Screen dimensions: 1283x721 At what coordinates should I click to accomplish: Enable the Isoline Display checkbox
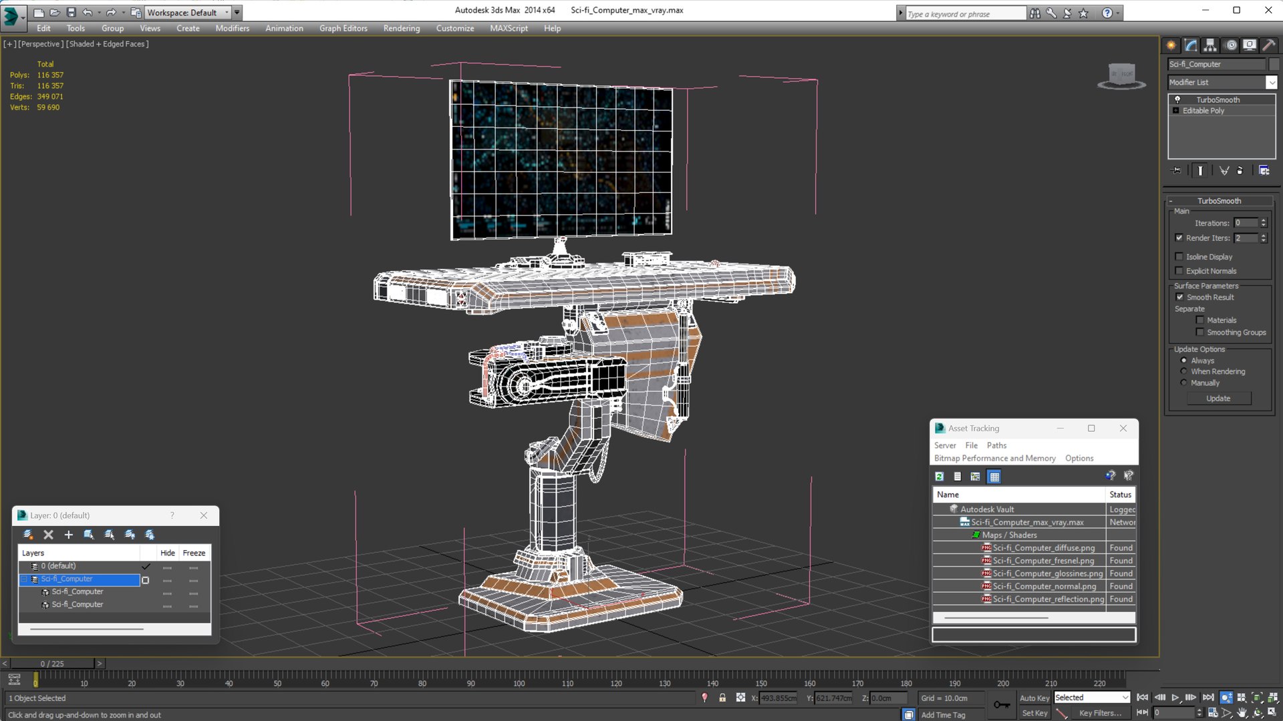coord(1179,257)
